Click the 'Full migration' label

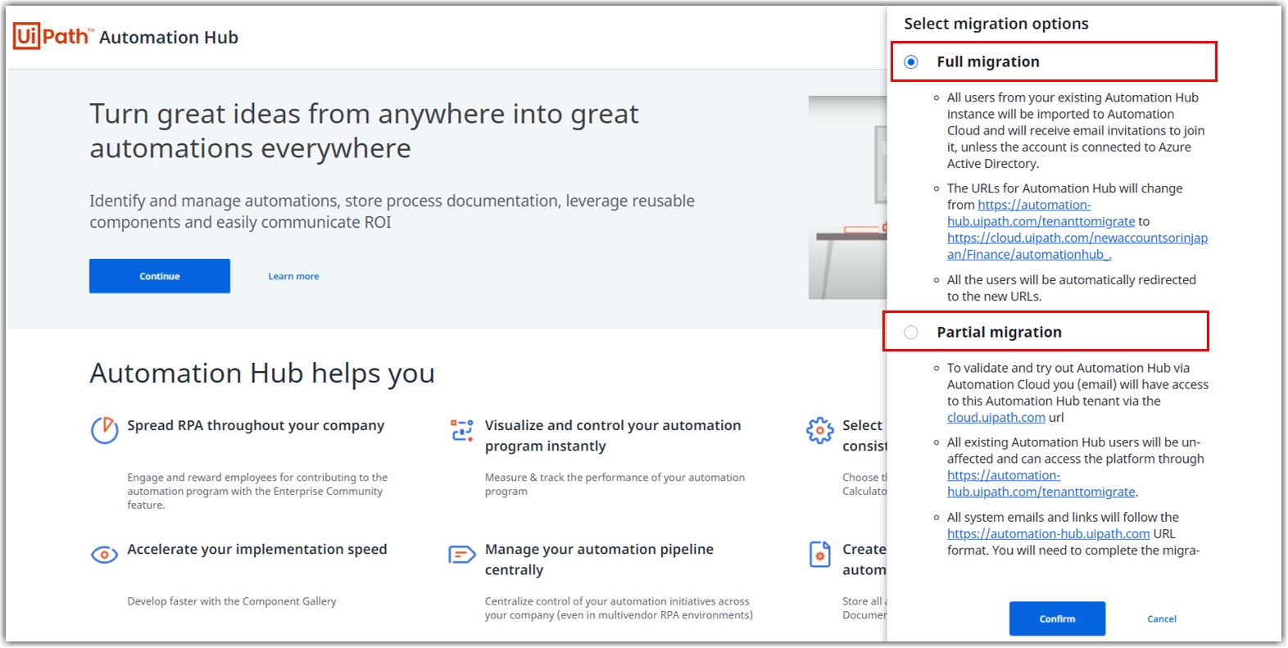pyautogui.click(x=988, y=62)
